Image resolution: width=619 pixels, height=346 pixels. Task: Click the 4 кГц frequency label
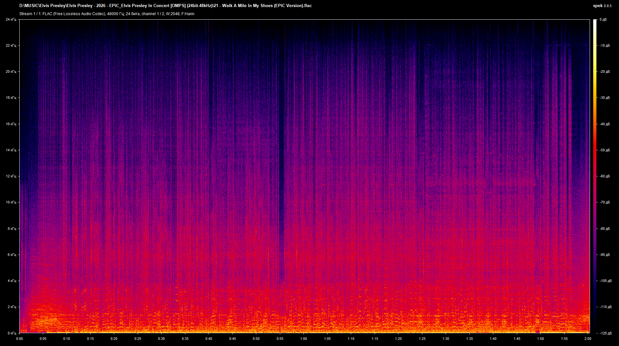point(12,281)
